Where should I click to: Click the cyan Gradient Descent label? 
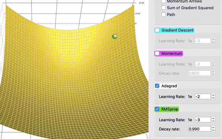point(177,30)
